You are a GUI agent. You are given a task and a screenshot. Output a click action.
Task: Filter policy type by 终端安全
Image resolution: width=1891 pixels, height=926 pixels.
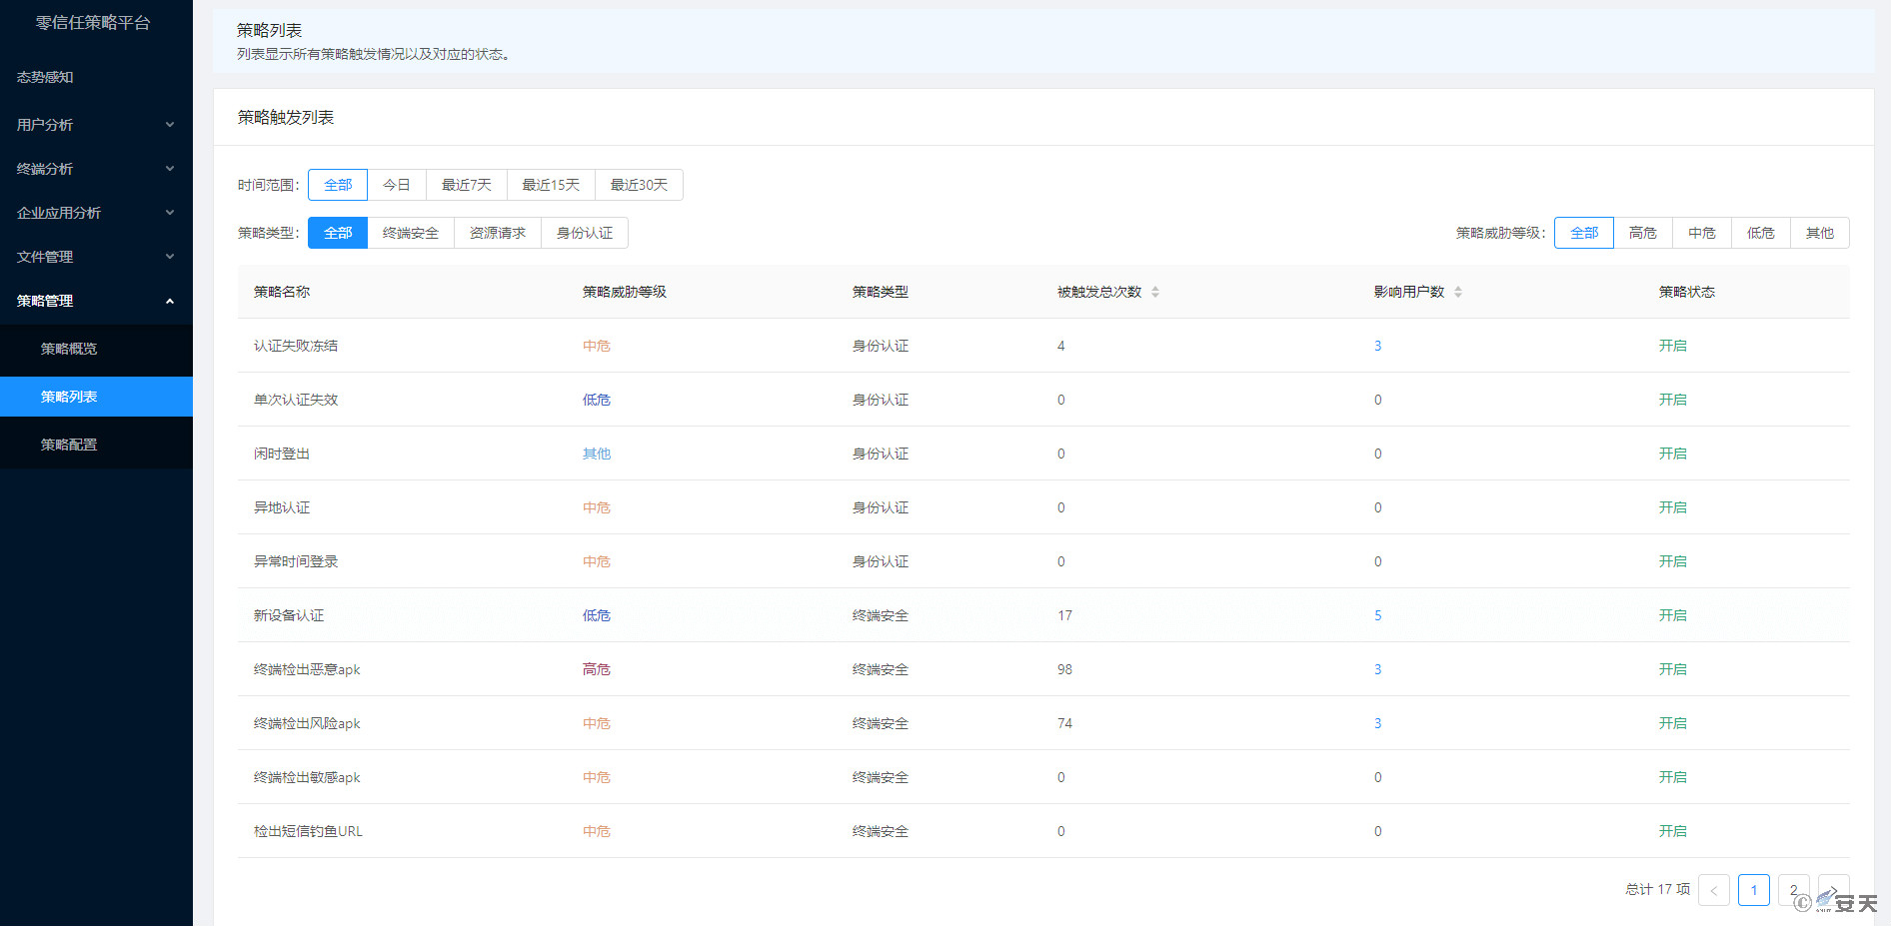[x=411, y=233]
